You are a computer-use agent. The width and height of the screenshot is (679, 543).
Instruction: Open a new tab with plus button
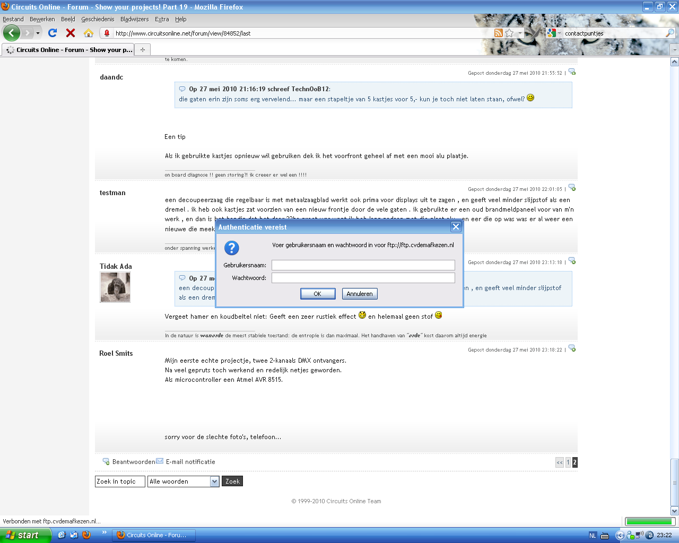coord(142,50)
